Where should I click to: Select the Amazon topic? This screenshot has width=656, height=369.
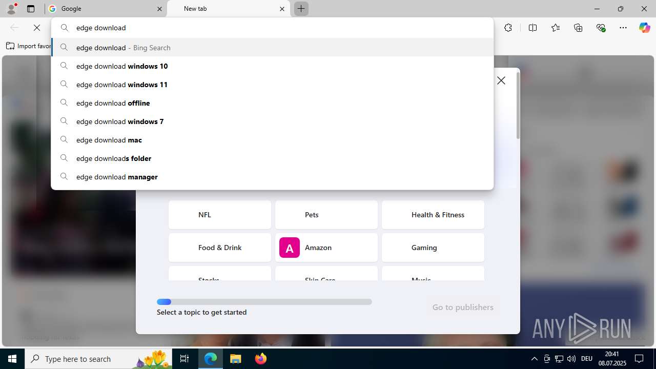326,248
